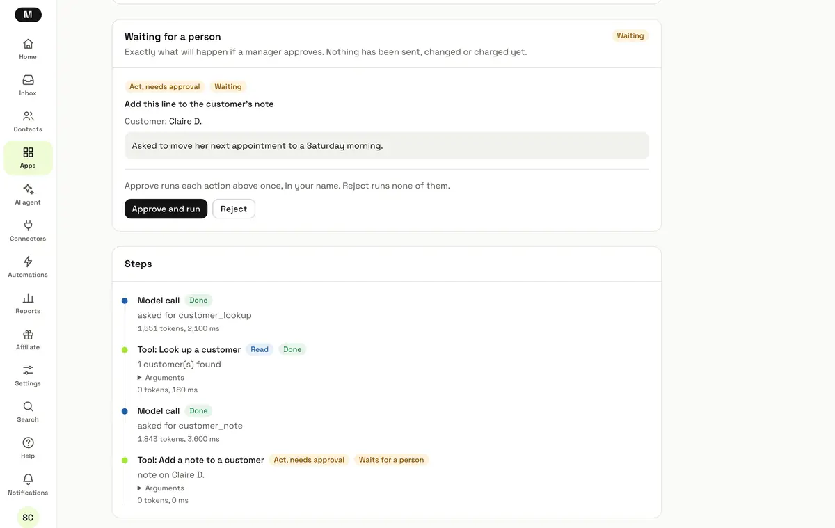The height and width of the screenshot is (528, 835).
Task: Open the Home icon in sidebar
Action: 28,43
